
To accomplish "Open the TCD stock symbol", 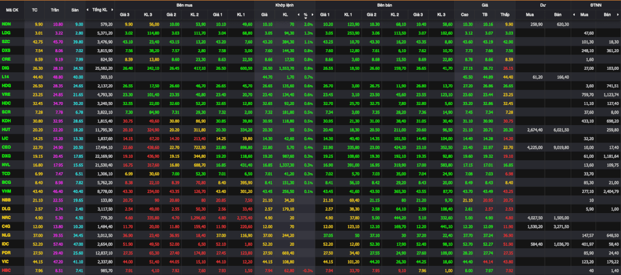I will pyautogui.click(x=6, y=173).
